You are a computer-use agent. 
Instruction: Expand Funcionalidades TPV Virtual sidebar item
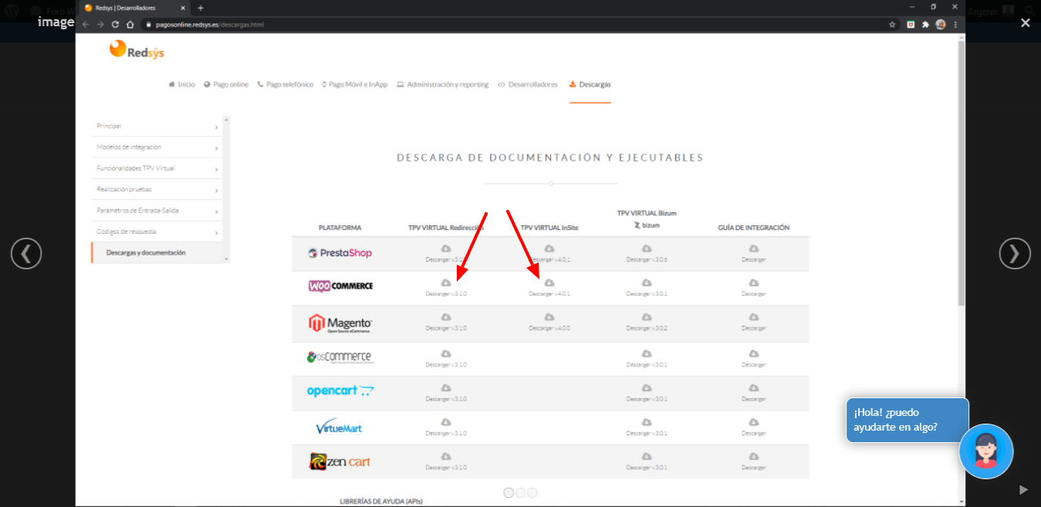click(157, 168)
